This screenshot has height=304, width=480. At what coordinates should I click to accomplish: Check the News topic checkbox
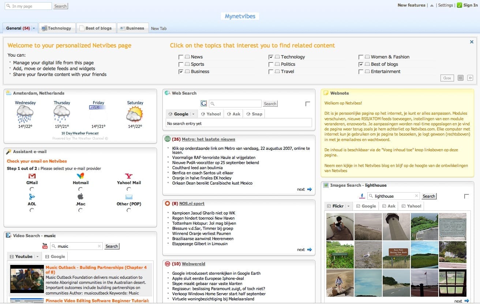pos(181,57)
